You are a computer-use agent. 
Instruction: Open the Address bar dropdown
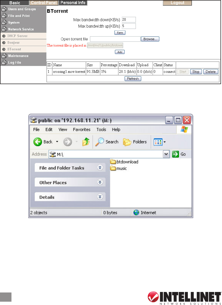[166, 154]
